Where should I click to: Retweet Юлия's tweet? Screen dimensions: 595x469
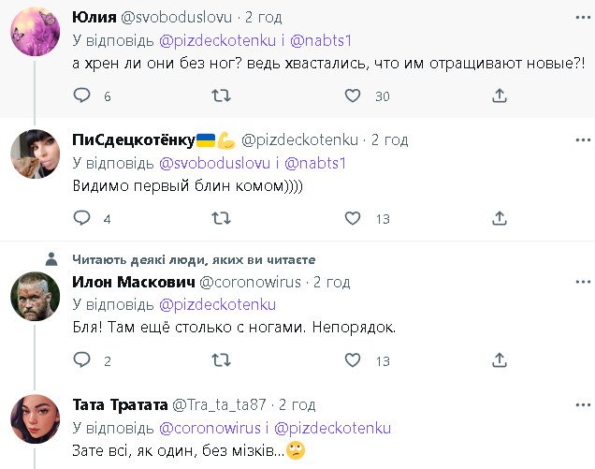(222, 95)
